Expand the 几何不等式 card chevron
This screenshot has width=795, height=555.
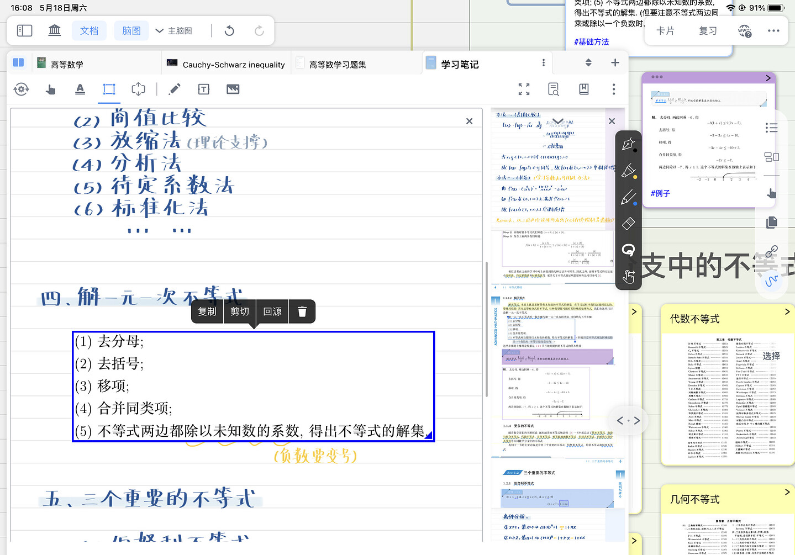[787, 492]
